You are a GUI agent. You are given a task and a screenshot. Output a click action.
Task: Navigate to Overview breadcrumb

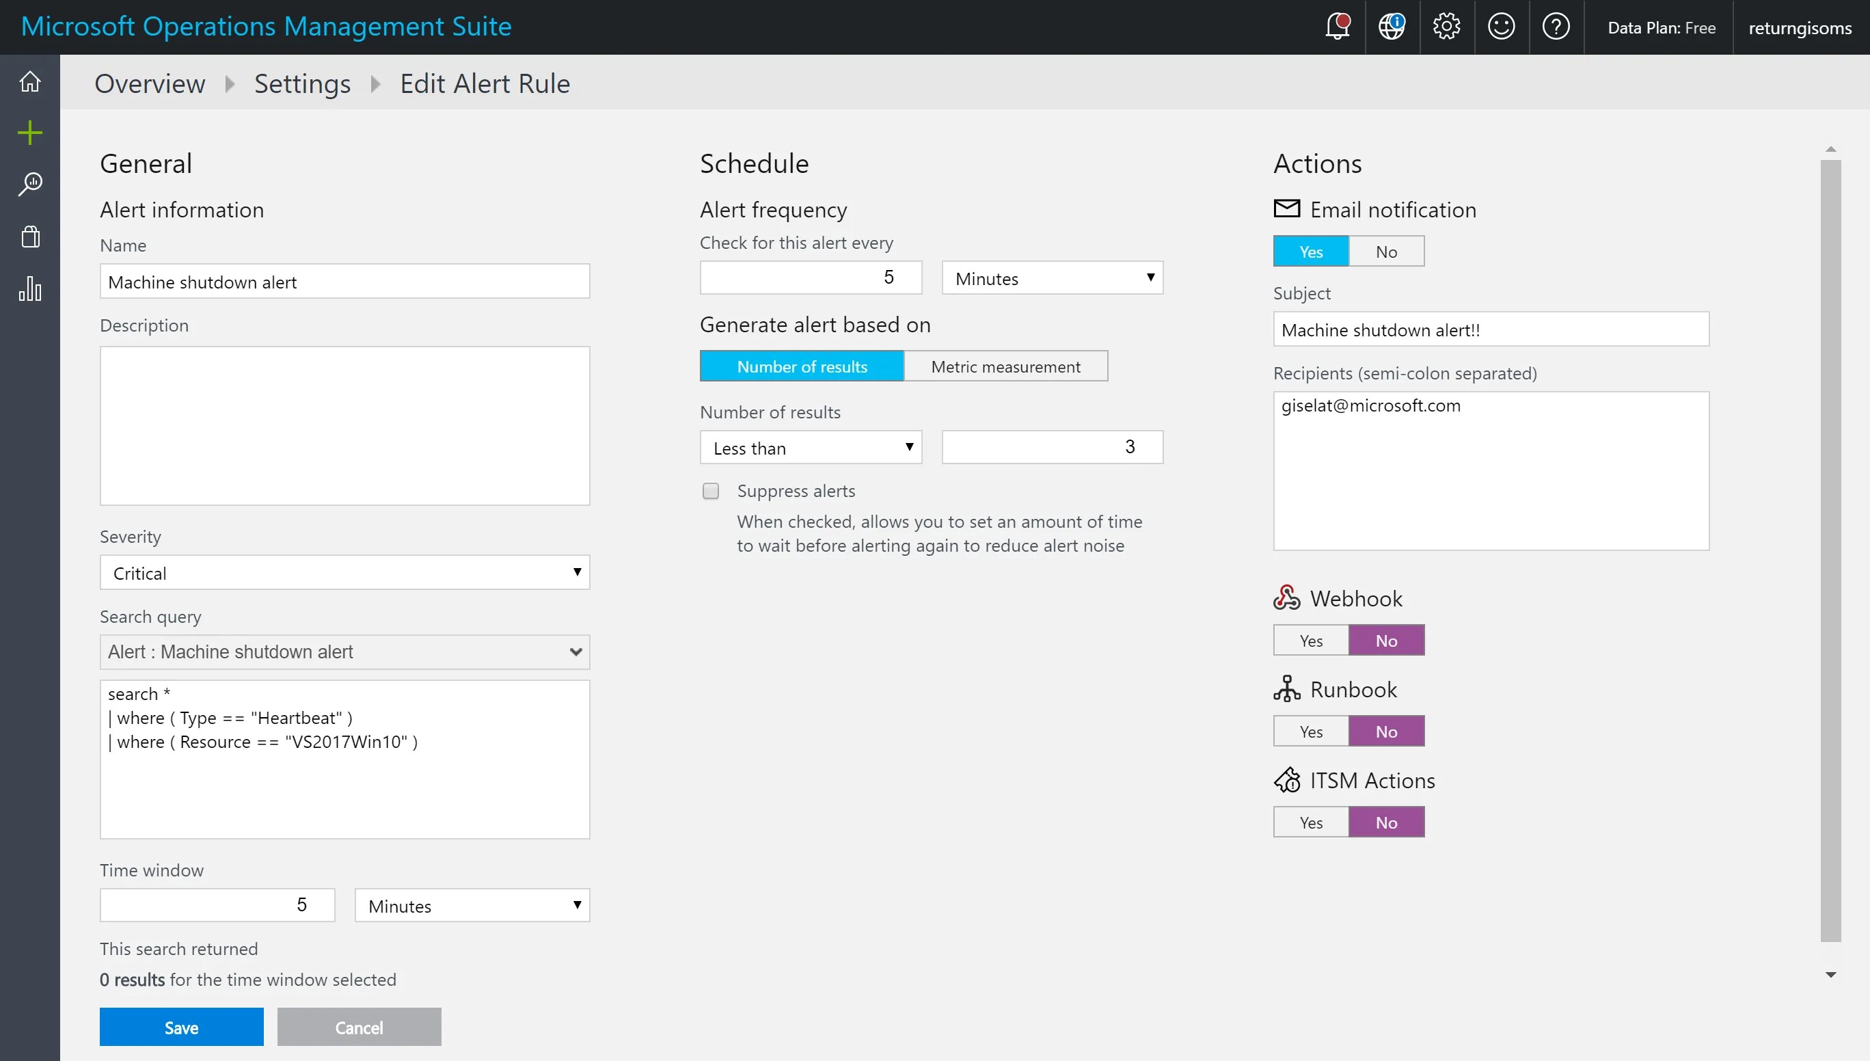(x=150, y=84)
